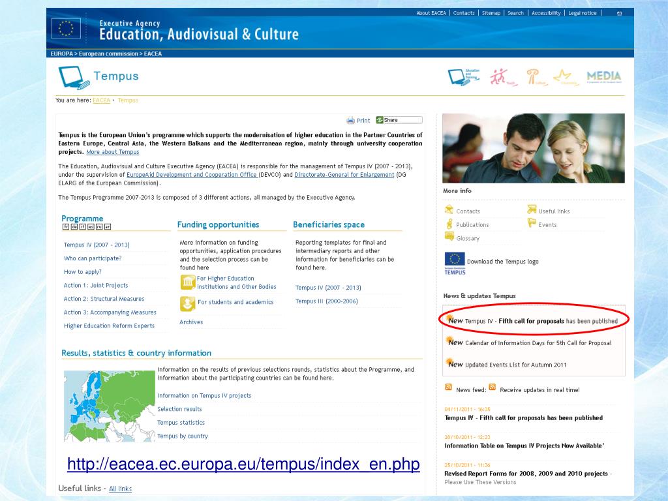This screenshot has height=501, width=668.
Task: Open Information Table on Tempus IV Projects news
Action: [524, 446]
